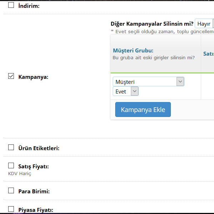Enable the İndirim checkbox
This screenshot has width=214, height=214.
coord(11,5)
